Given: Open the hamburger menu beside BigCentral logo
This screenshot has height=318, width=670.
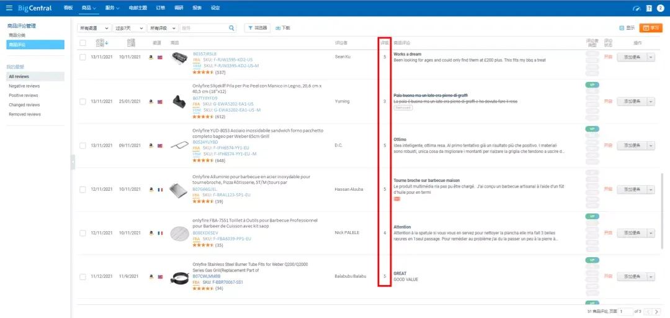Looking at the screenshot, I should pos(9,8).
